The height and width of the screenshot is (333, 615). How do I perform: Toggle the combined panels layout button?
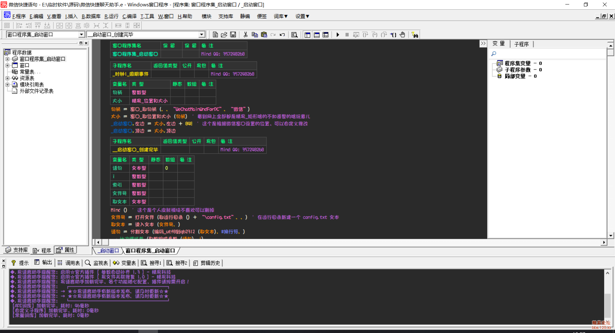[325, 35]
